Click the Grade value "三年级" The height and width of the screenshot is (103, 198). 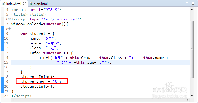pos(52,43)
